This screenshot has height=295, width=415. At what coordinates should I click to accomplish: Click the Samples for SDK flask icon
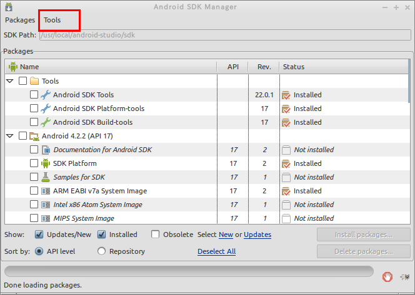click(46, 177)
